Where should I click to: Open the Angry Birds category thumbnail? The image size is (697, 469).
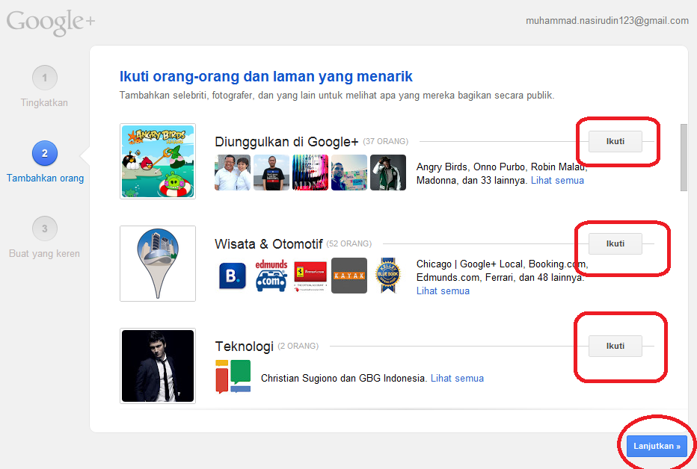(158, 161)
